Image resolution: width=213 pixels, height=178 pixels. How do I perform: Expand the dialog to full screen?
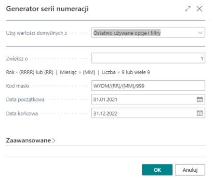pos(187,9)
